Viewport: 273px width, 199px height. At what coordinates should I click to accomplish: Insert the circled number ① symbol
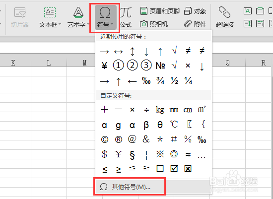pos(119,66)
